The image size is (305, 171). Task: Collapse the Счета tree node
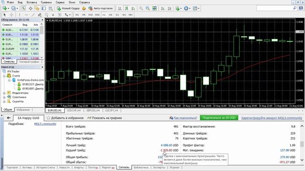click(x=4, y=76)
